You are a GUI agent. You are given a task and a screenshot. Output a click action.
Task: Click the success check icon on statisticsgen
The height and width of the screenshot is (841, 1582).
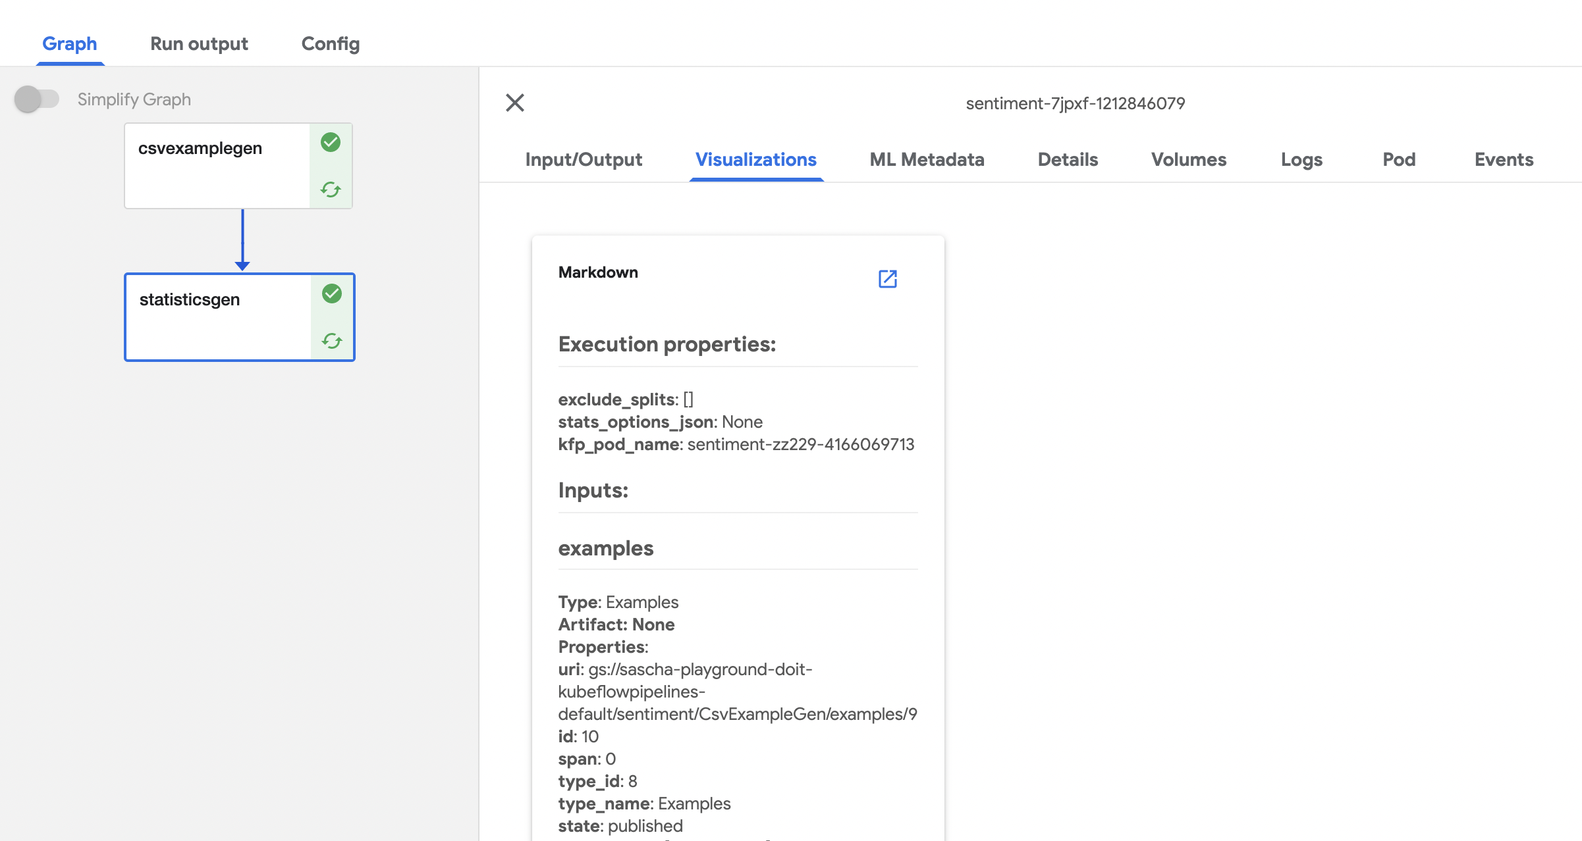click(x=331, y=294)
